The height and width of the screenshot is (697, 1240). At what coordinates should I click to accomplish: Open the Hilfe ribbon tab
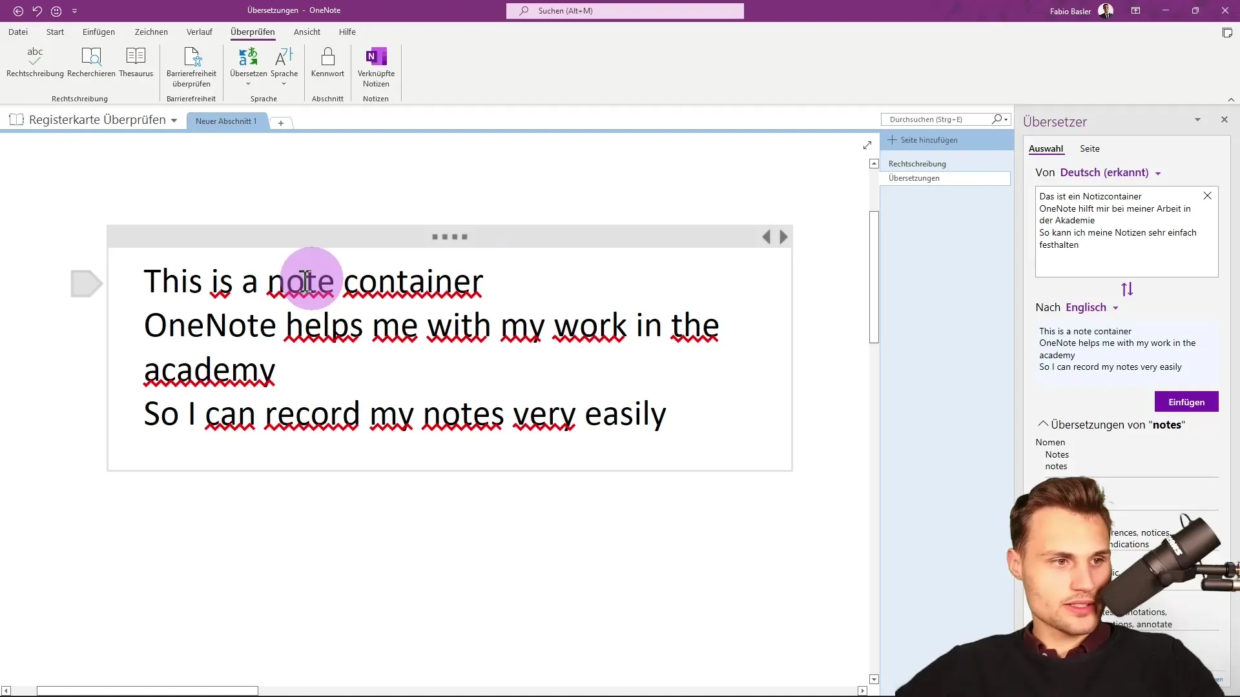tap(347, 32)
